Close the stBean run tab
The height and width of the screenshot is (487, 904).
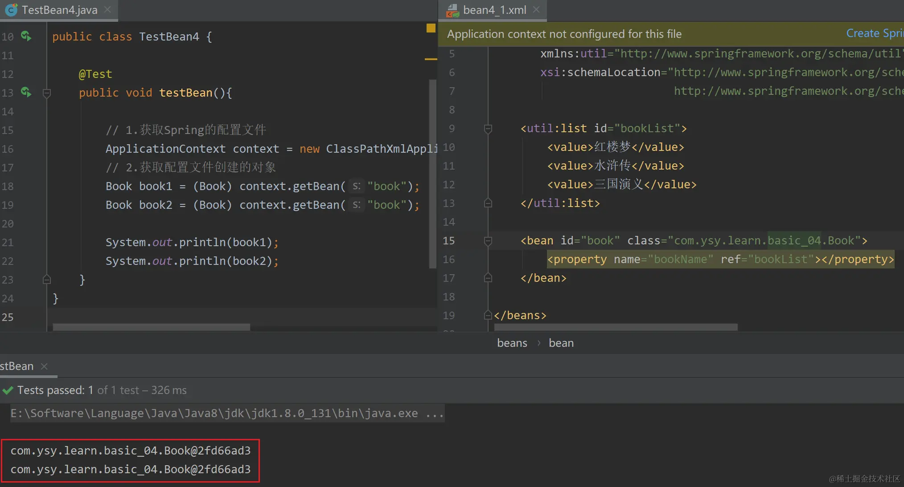coord(44,366)
